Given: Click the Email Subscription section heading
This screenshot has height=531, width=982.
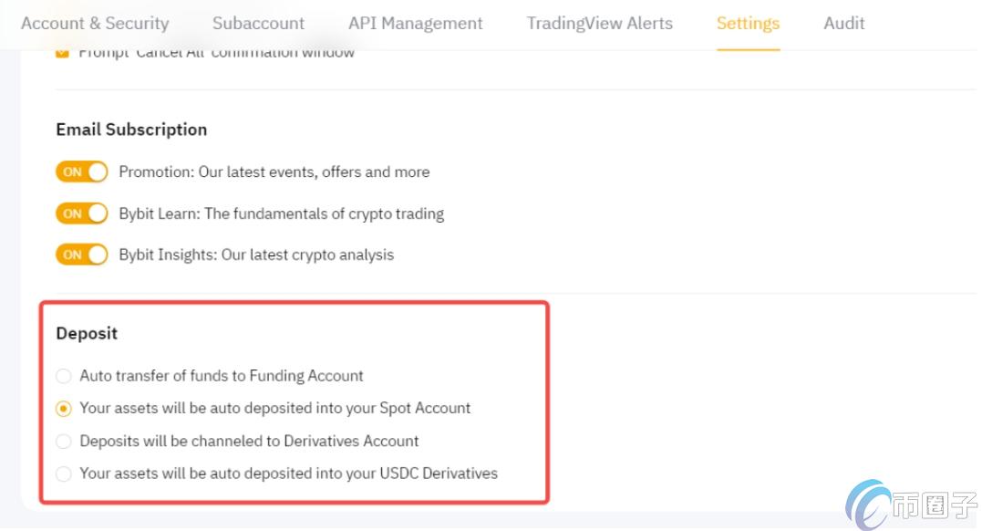Looking at the screenshot, I should point(131,130).
